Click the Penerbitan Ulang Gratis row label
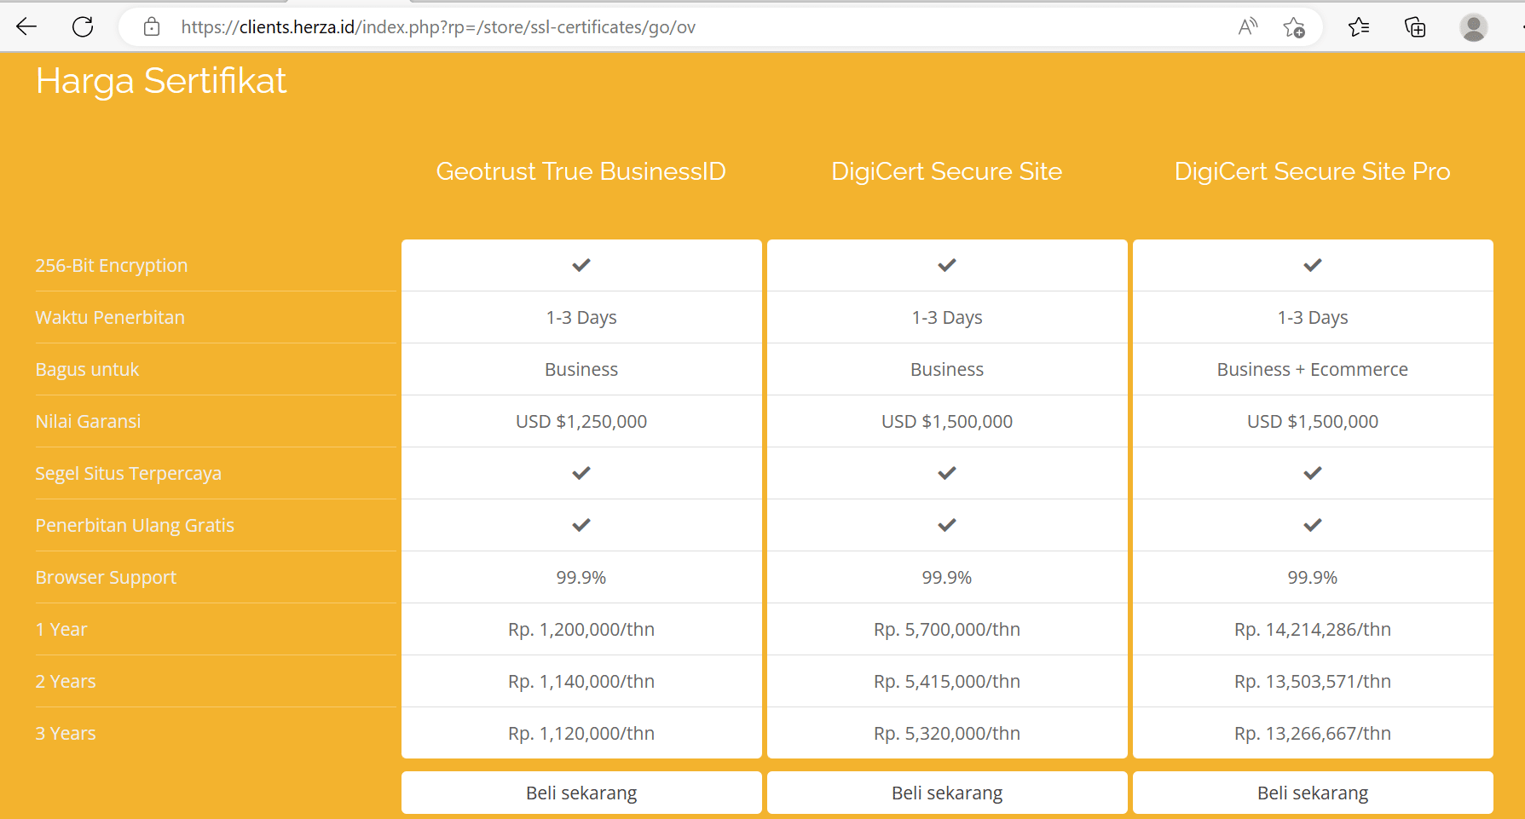The width and height of the screenshot is (1525, 819). [x=135, y=526]
